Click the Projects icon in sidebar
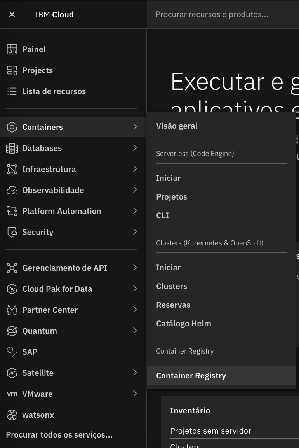 tap(12, 70)
